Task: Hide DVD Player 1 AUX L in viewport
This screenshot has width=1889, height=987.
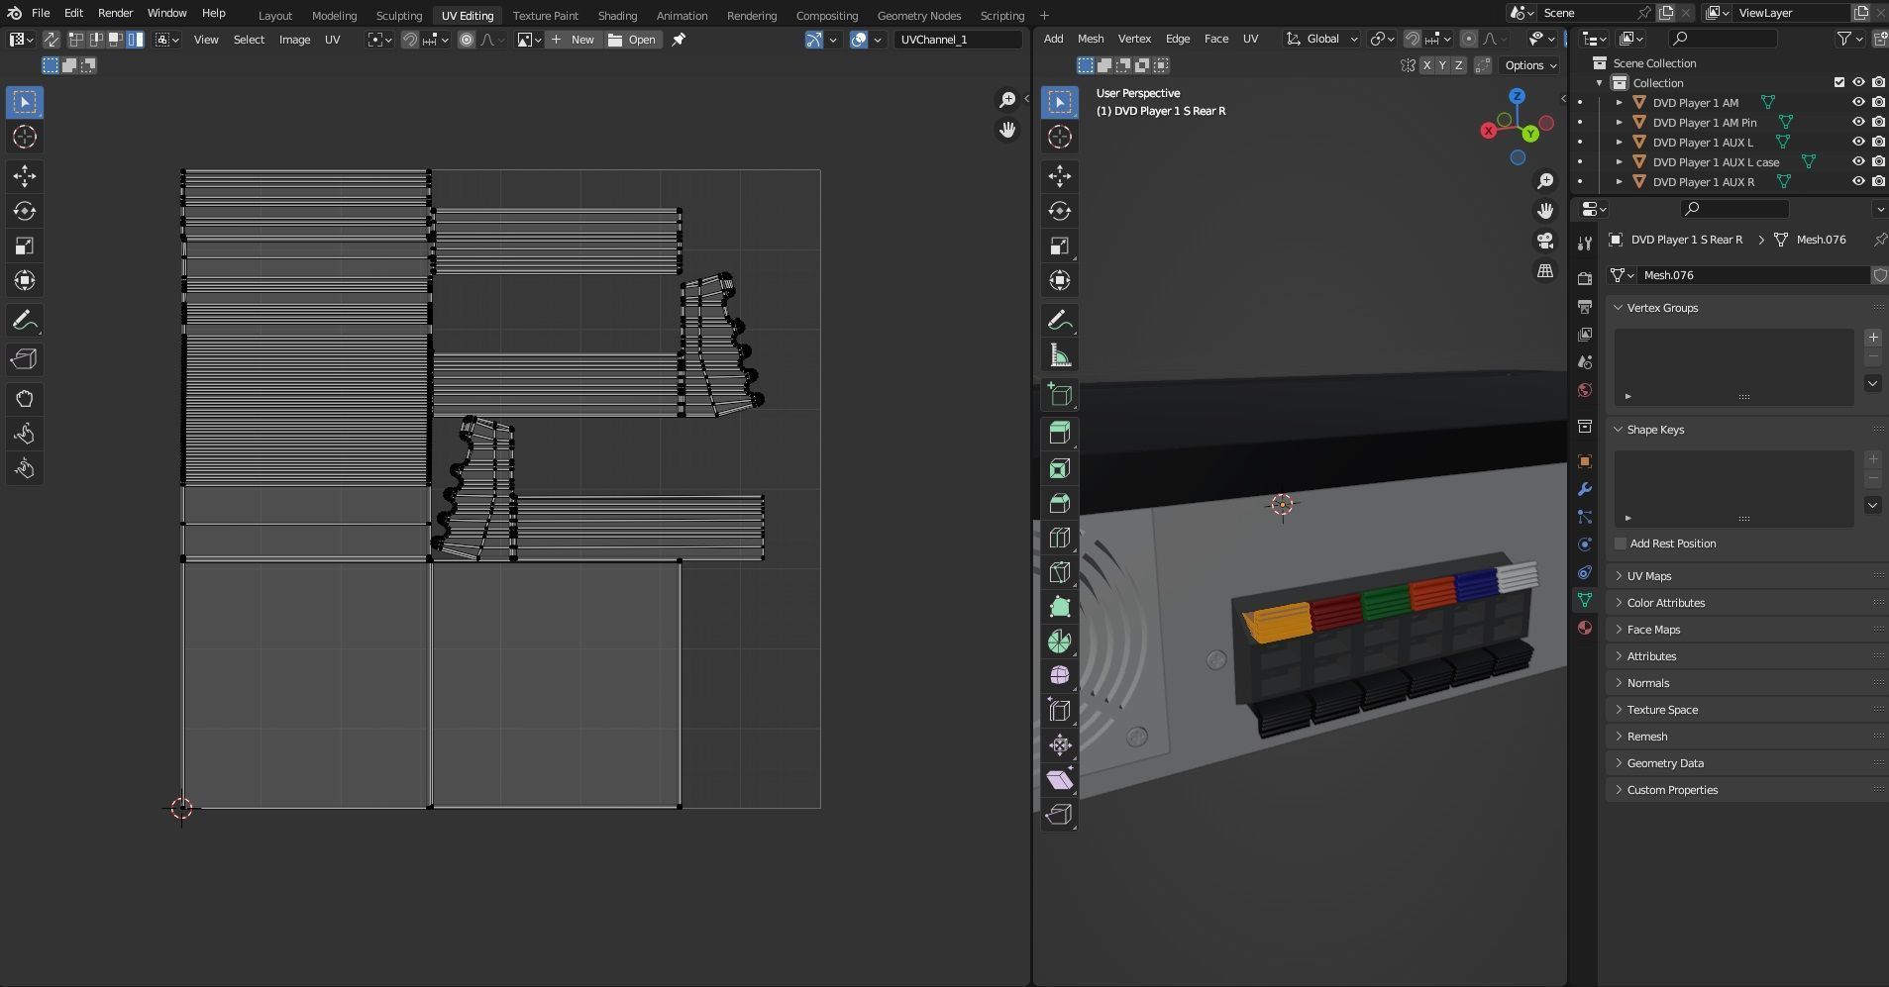Action: pyautogui.click(x=1858, y=142)
